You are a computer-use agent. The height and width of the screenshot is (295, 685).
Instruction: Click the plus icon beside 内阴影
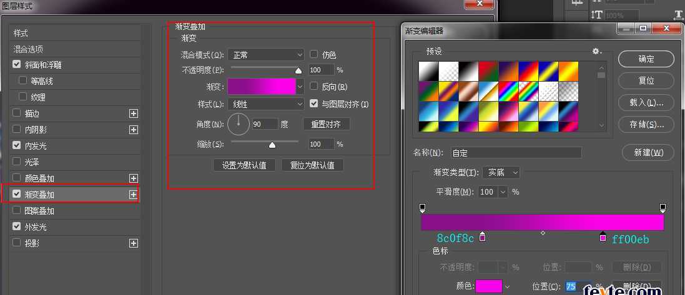[133, 130]
